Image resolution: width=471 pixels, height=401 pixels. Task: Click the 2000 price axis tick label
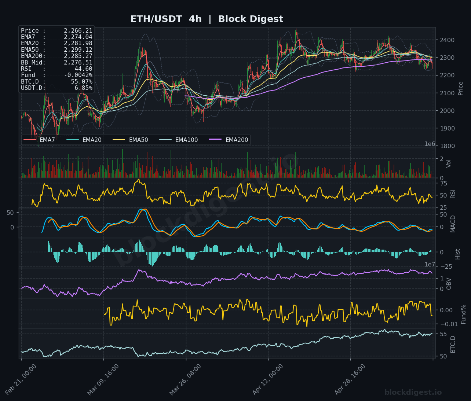pos(447,111)
